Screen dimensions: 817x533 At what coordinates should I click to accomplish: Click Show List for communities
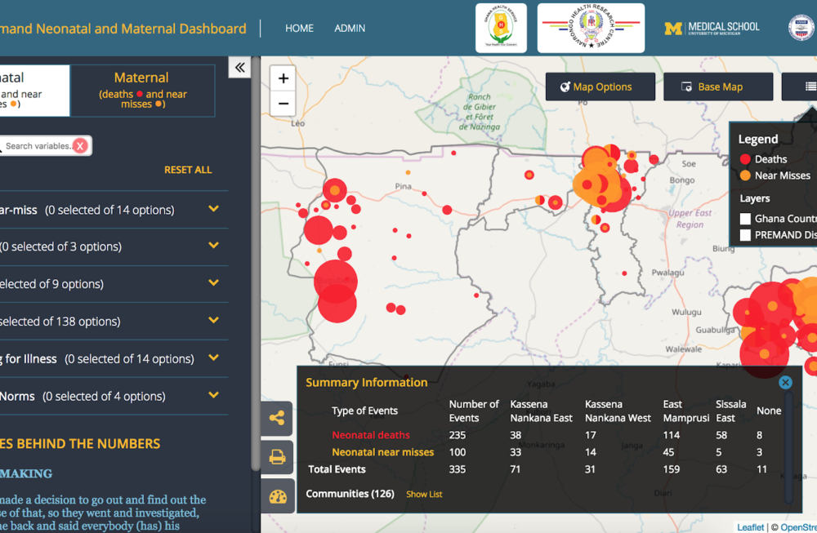(424, 494)
